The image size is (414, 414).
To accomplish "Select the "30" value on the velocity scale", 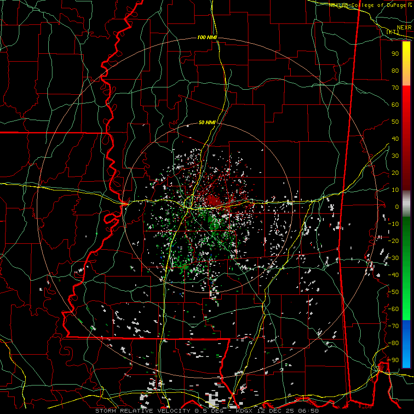I will 395,156.
